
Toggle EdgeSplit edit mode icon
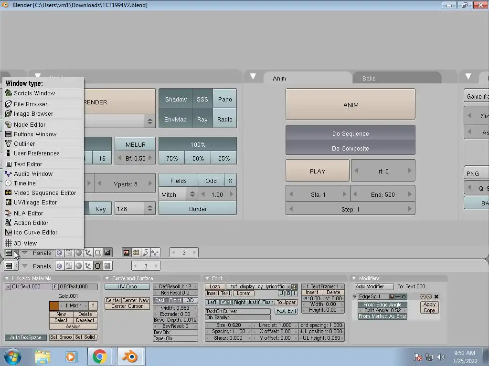[404, 296]
